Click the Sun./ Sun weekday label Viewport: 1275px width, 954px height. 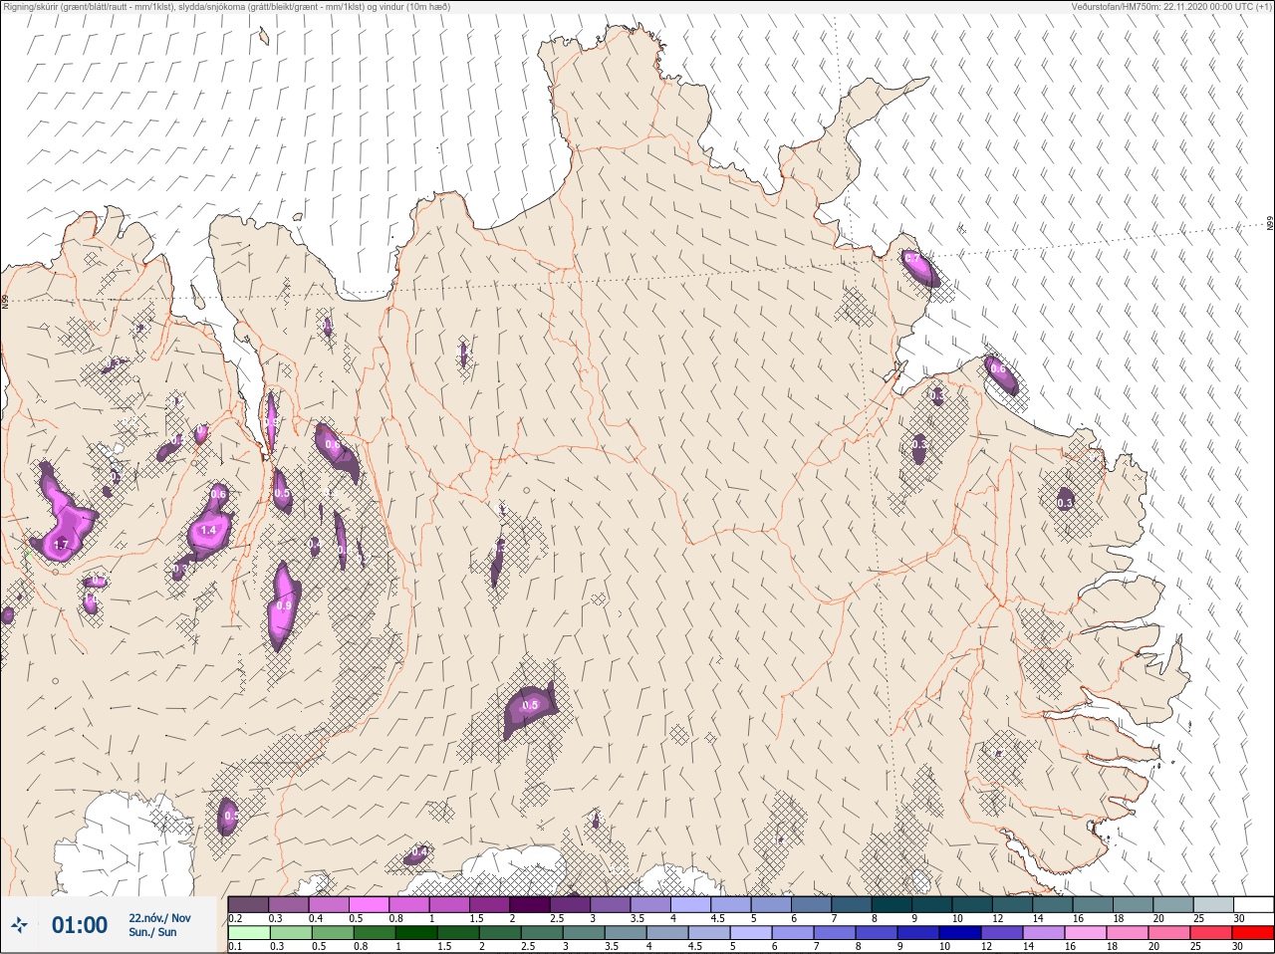tap(152, 932)
